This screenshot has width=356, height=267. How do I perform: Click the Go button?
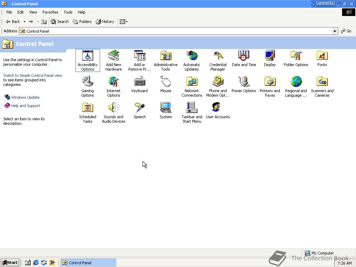(346, 31)
